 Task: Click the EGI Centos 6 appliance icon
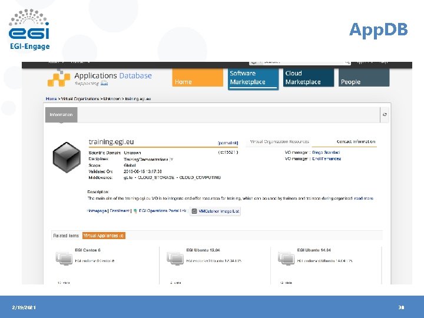[x=64, y=259]
